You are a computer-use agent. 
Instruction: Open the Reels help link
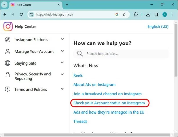coord(78,76)
